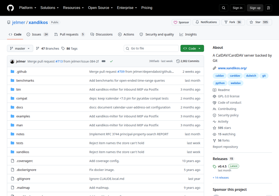Open the Enterprise dropdown menu
The width and height of the screenshot is (279, 196).
tap(127, 8)
